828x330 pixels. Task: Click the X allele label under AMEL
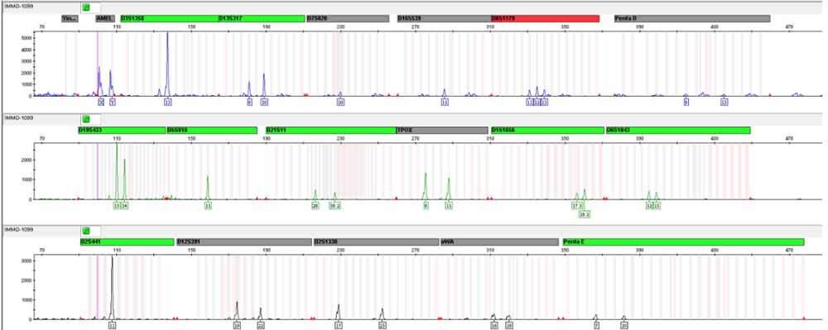click(x=101, y=103)
